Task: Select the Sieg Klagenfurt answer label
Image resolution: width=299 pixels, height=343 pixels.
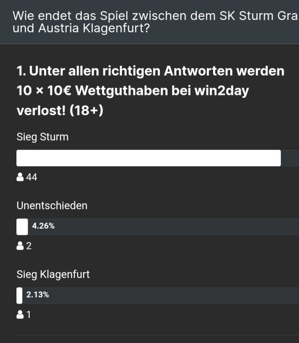Action: tap(53, 274)
